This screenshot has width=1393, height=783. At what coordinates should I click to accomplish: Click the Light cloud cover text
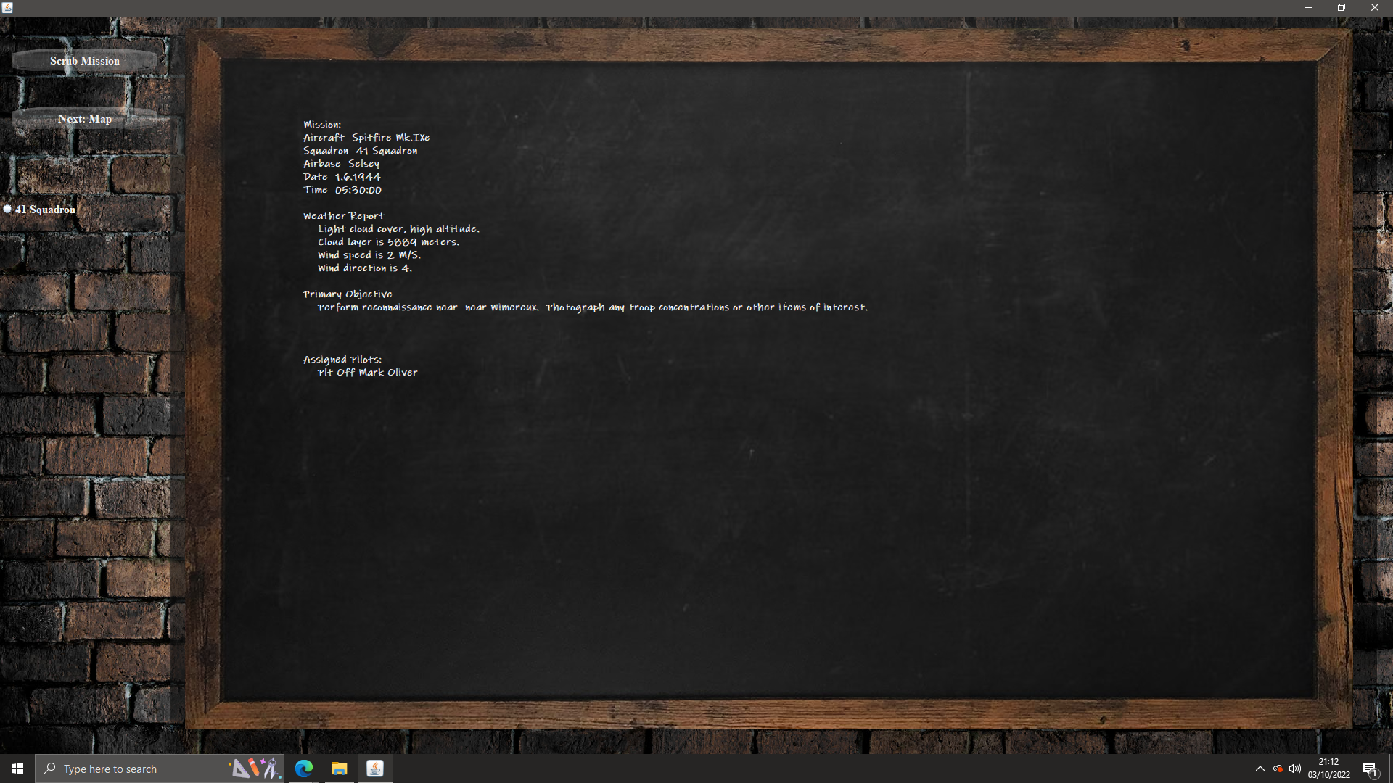[x=398, y=229]
